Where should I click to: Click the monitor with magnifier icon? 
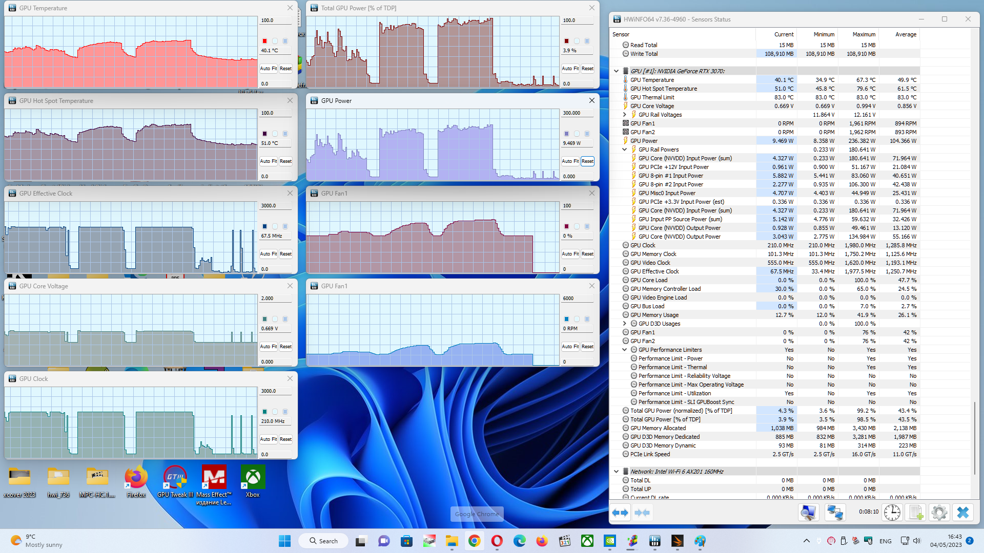coord(808,513)
